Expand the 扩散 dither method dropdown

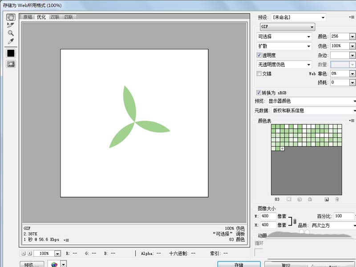point(284,46)
